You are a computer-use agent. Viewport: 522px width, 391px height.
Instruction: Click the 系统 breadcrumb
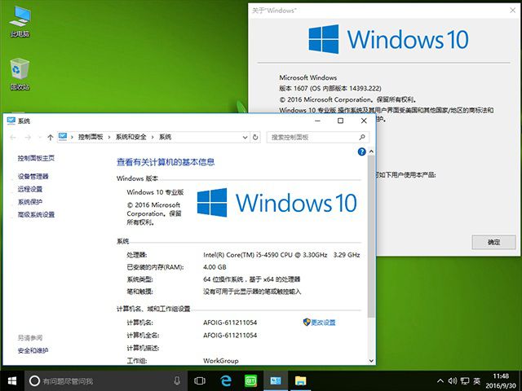click(165, 137)
